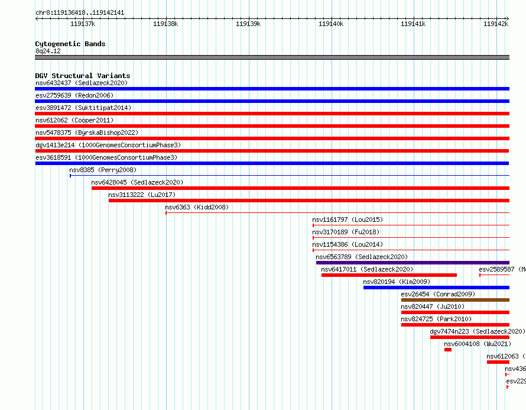Select dgv1413e214 (1000GenomesConsortiumPhase3) label
The height and width of the screenshot is (410, 526).
click(108, 145)
